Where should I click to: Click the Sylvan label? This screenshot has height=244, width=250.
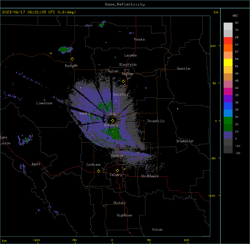pyautogui.click(x=113, y=71)
